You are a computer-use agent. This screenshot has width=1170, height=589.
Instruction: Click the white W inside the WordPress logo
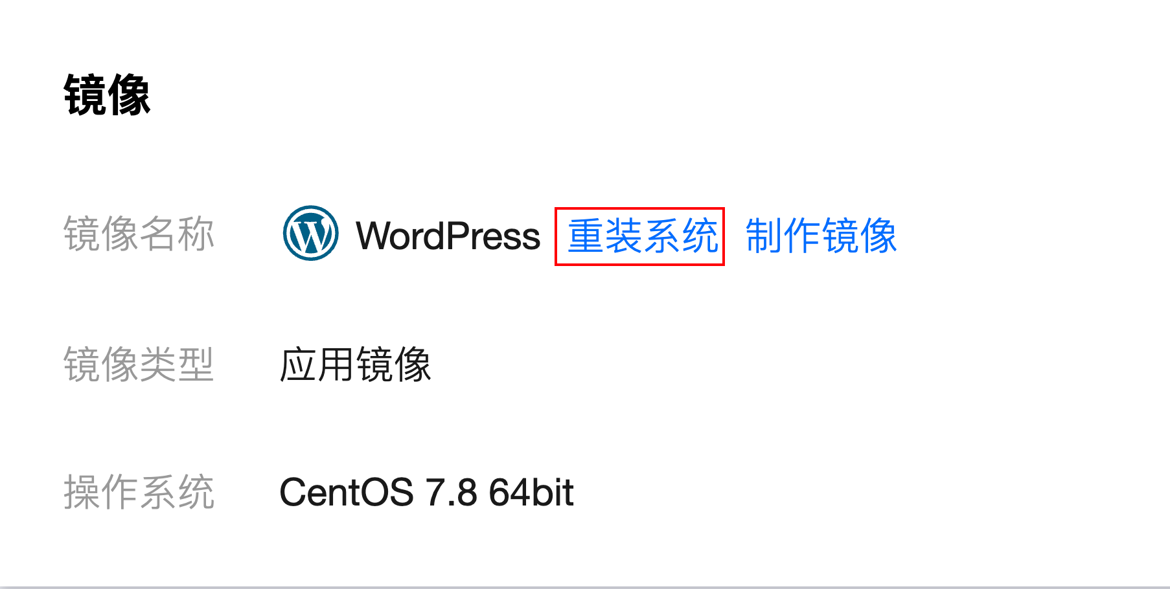(x=311, y=234)
